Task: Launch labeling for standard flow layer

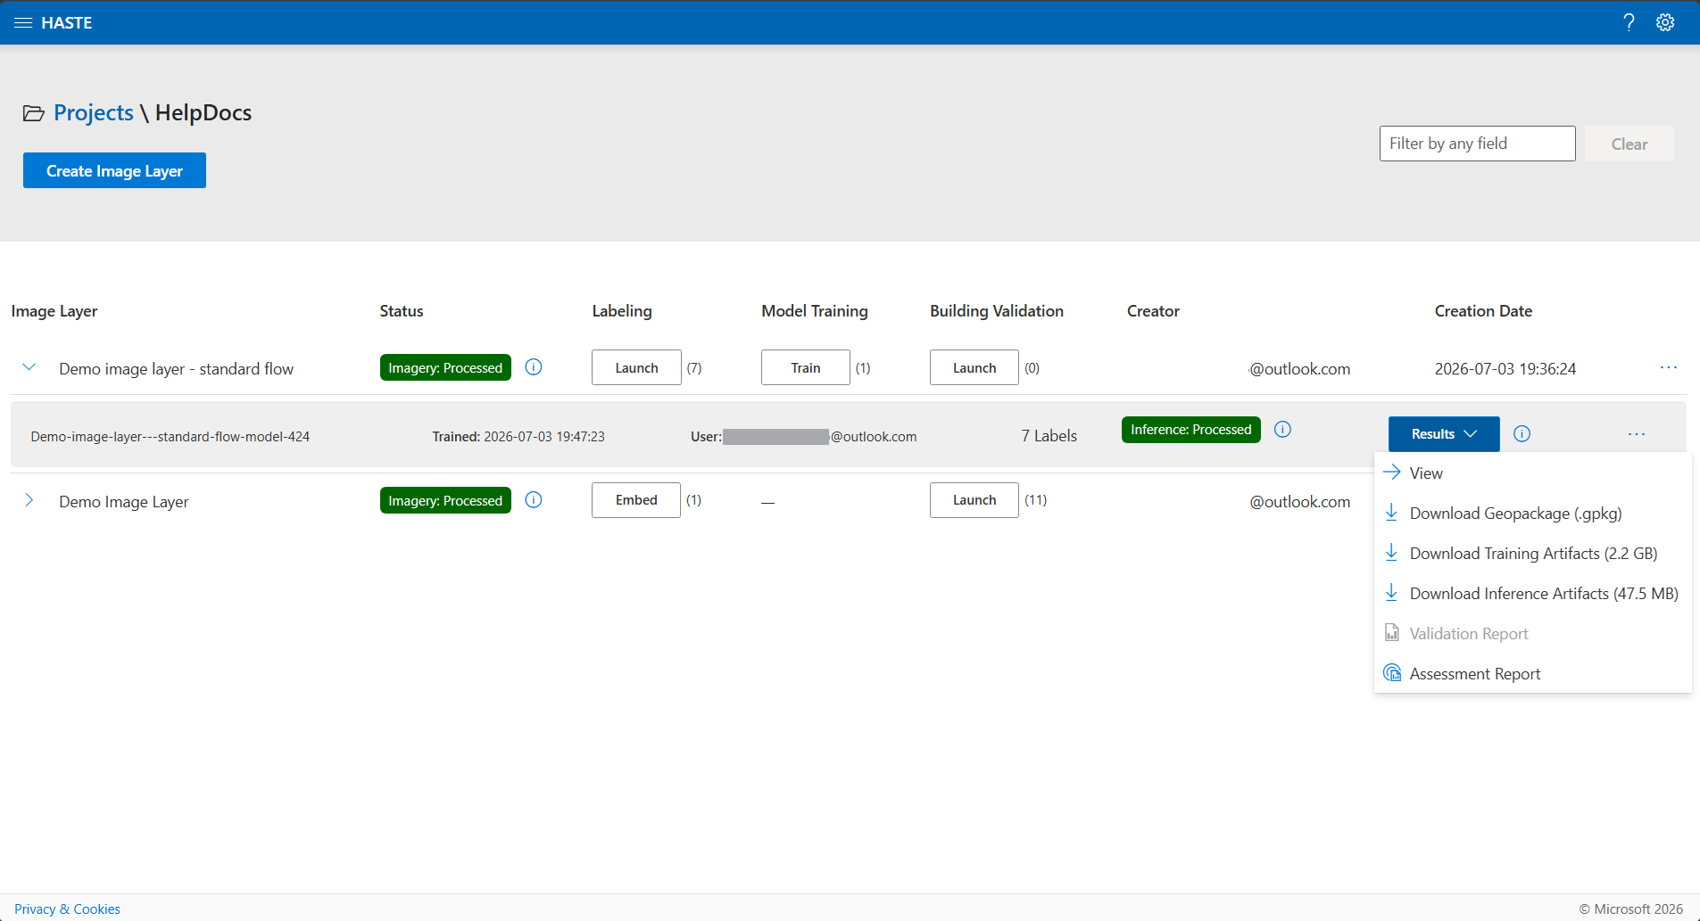Action: click(x=636, y=367)
